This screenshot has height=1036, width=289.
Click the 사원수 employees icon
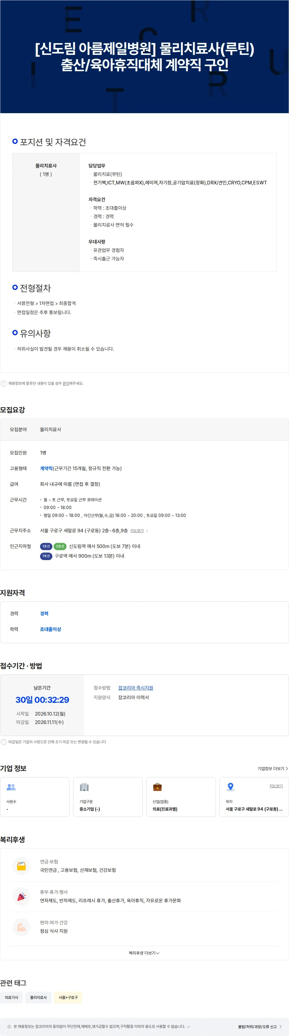(x=11, y=787)
